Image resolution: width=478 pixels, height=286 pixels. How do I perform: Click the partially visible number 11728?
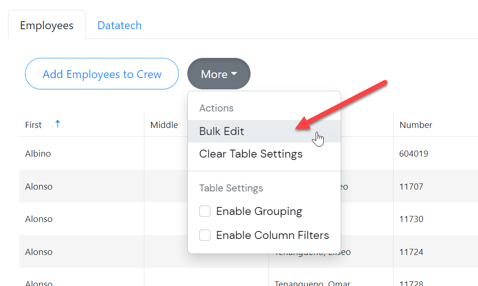coord(411,283)
